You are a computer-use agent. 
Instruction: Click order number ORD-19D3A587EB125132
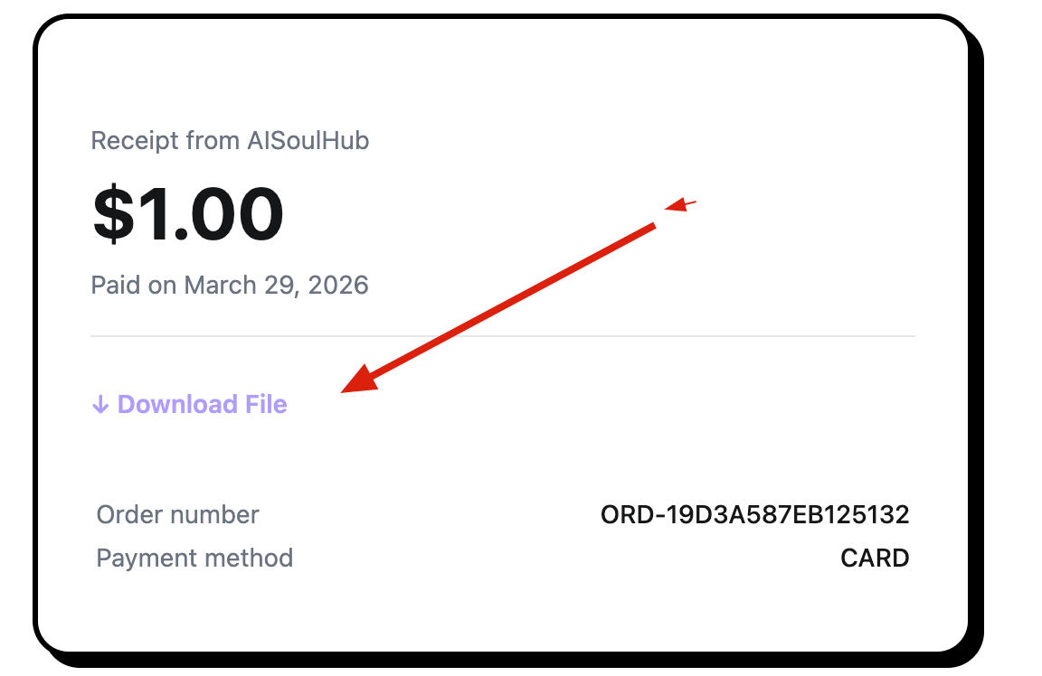[x=754, y=515]
